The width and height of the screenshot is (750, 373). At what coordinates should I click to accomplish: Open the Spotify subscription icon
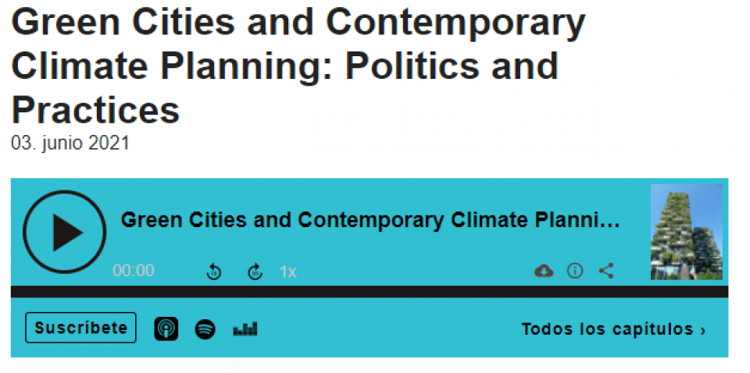205,329
